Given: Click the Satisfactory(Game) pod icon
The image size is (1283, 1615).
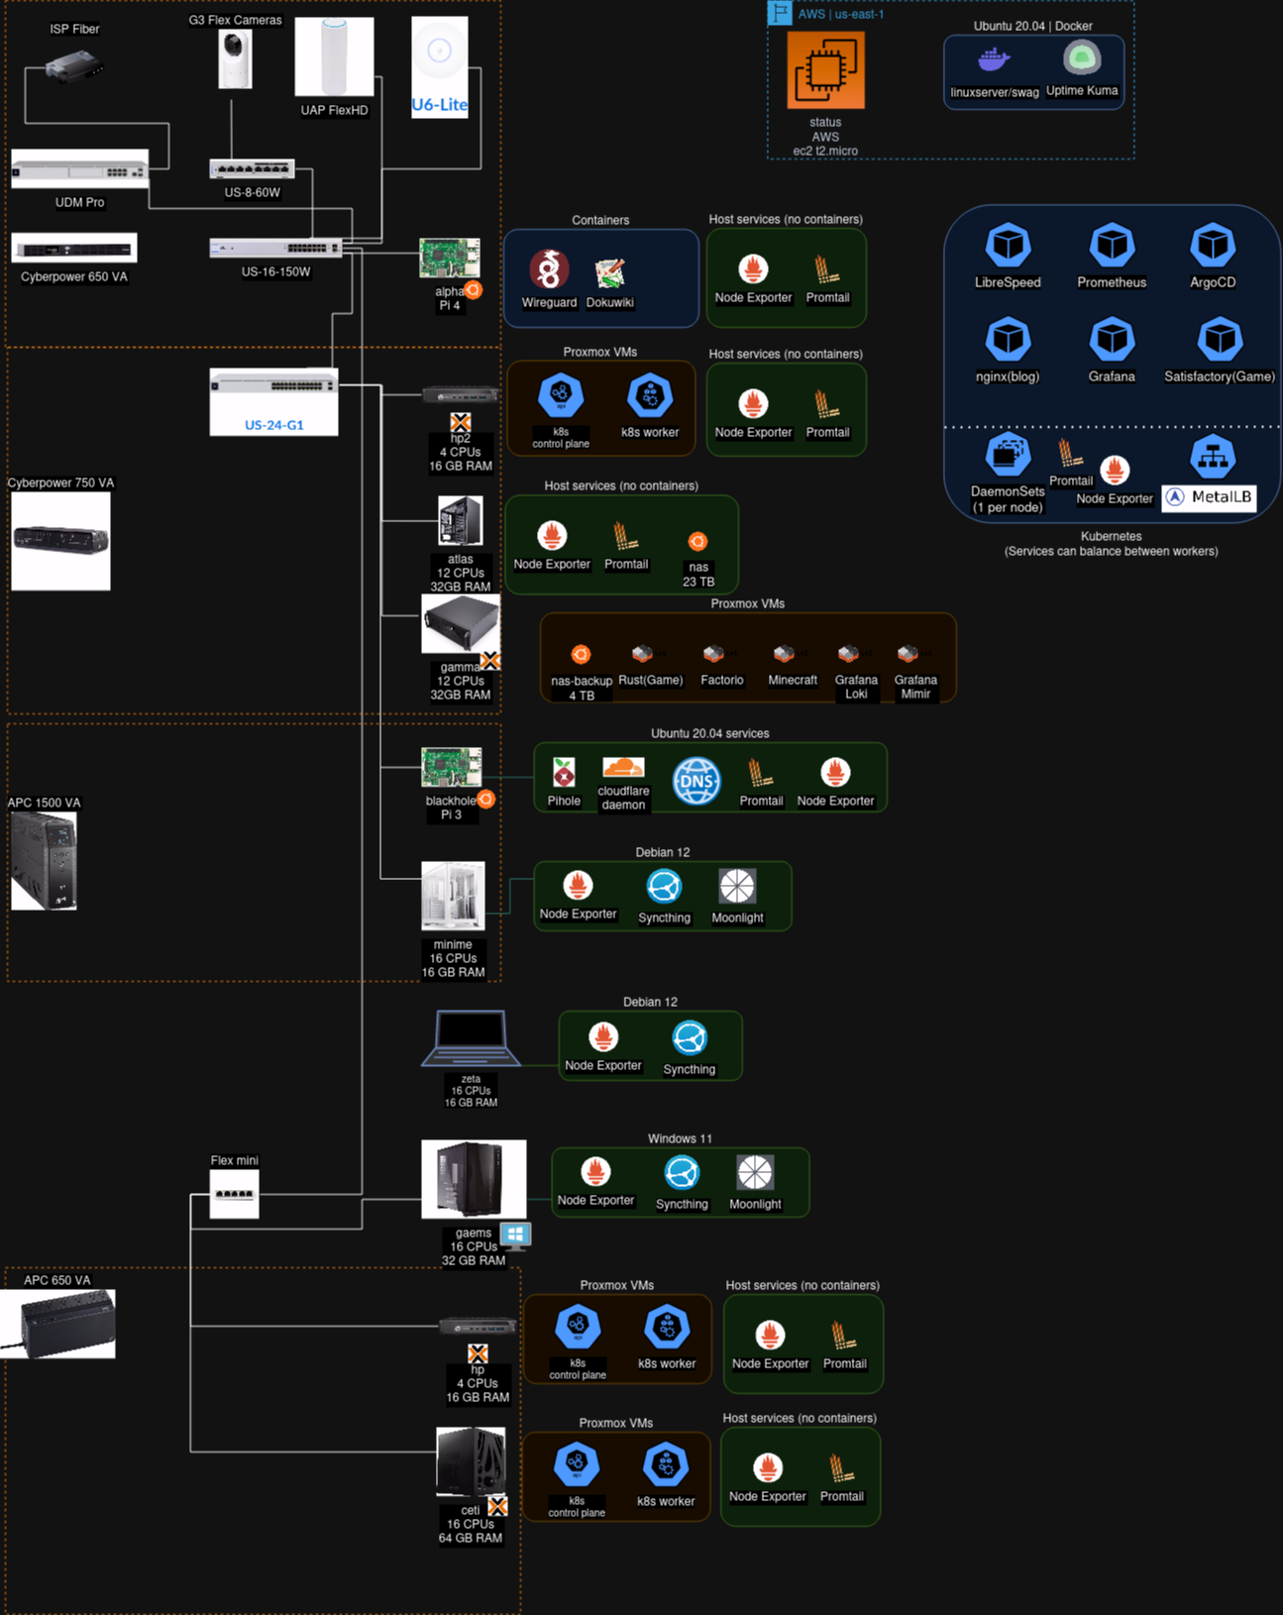Looking at the screenshot, I should [1220, 340].
